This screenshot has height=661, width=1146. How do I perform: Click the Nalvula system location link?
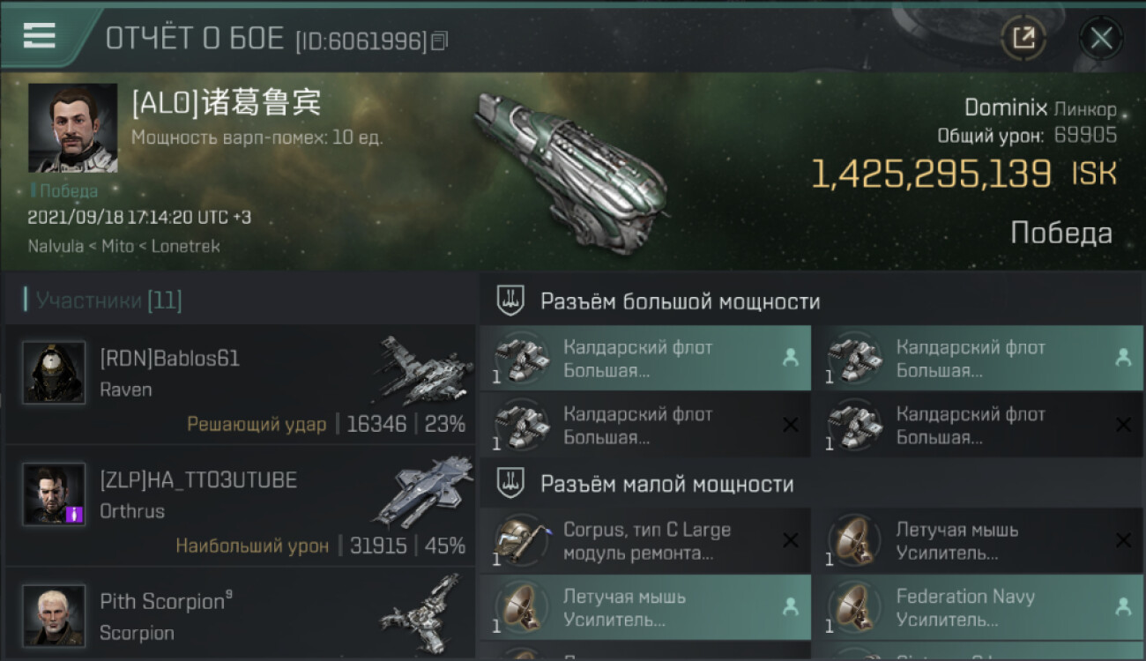click(57, 246)
